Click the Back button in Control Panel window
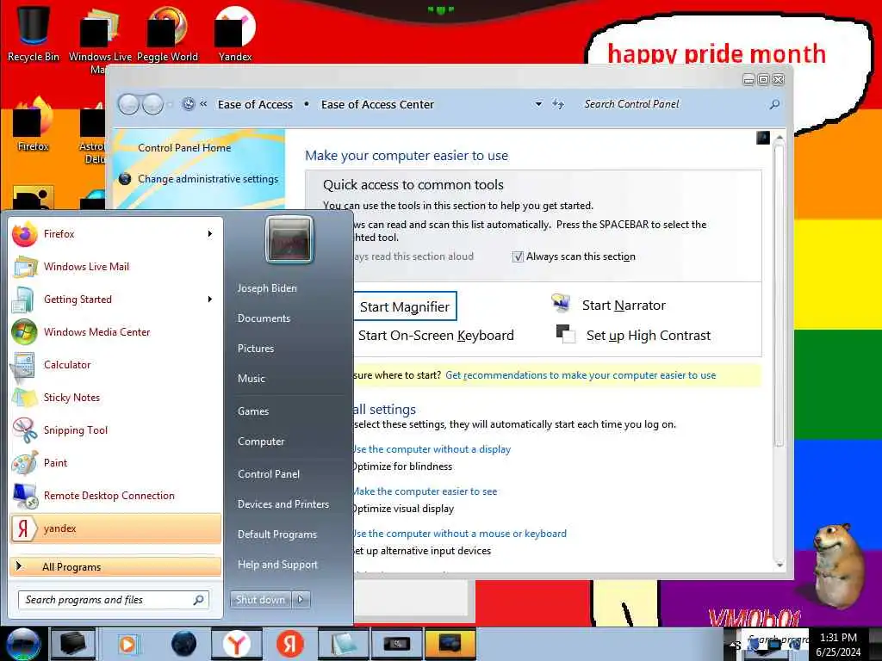Viewport: 882px width, 661px height. pyautogui.click(x=128, y=104)
